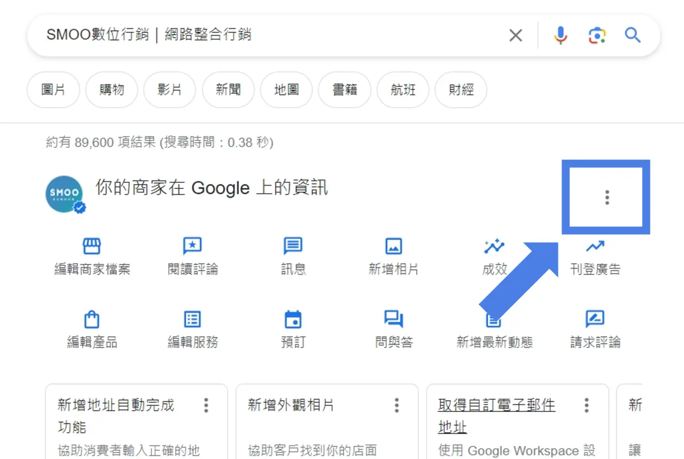The width and height of the screenshot is (684, 459).
Task: Open 編輯產品 shopping bag icon
Action: [92, 319]
